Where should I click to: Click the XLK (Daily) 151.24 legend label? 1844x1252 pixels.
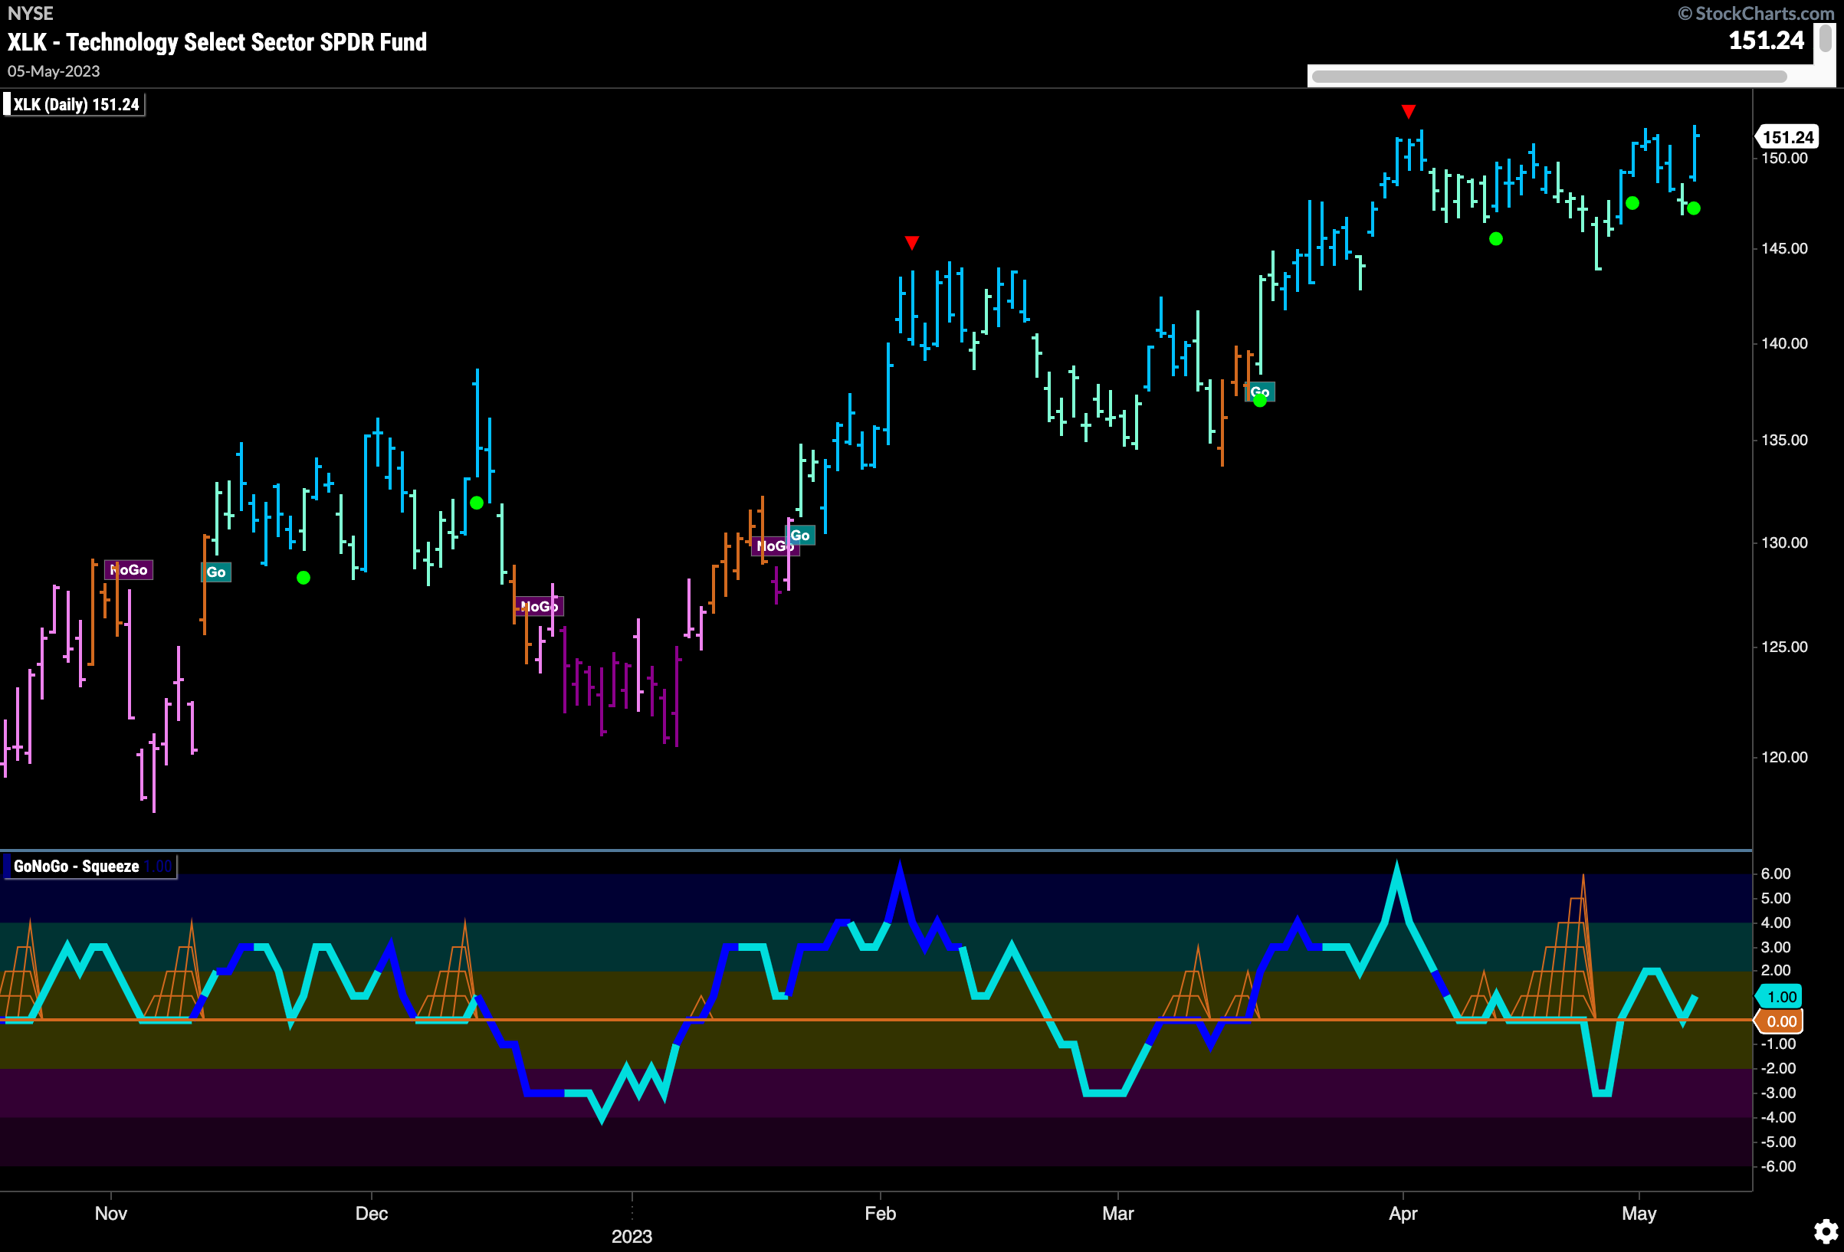point(75,105)
